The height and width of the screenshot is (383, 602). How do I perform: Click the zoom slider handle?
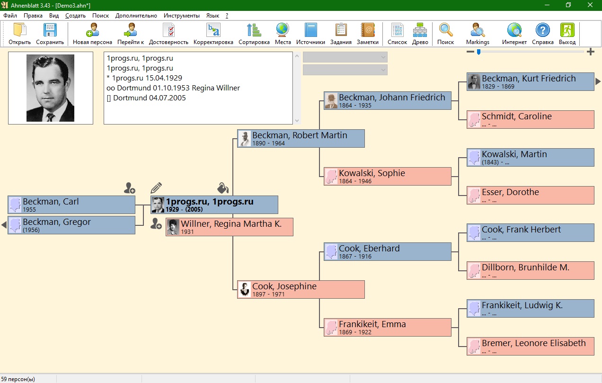pyautogui.click(x=478, y=52)
